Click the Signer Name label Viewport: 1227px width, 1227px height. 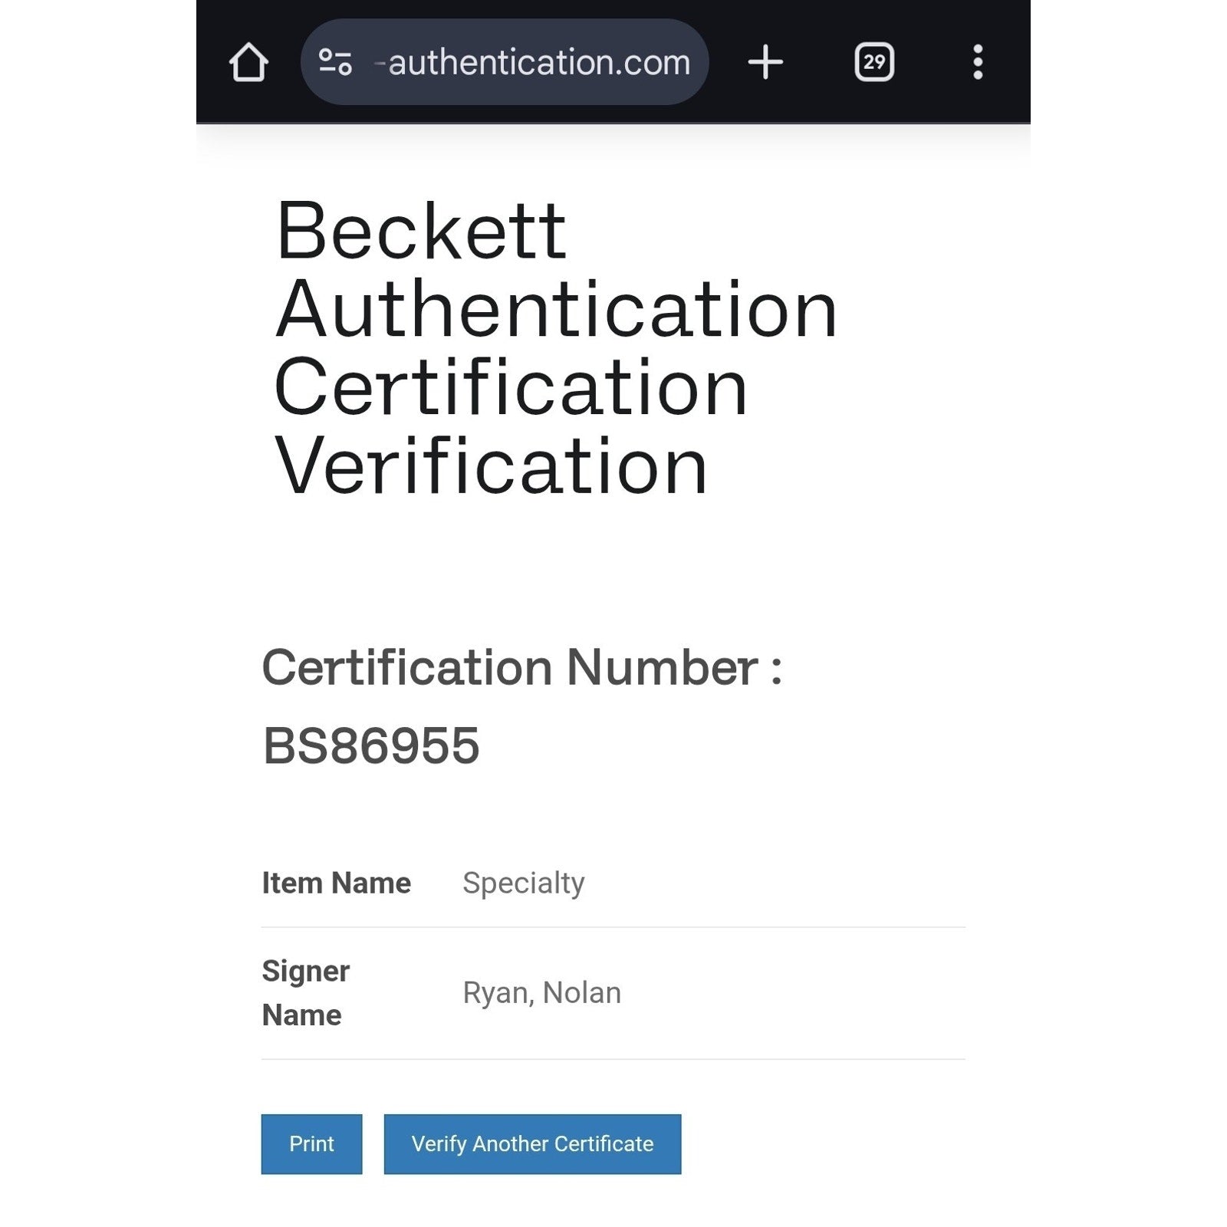305,993
